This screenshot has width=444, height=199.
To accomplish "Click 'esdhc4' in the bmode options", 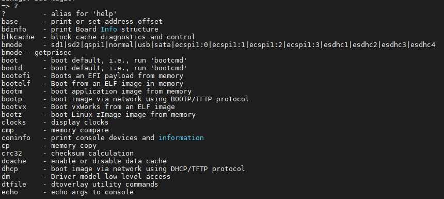I will pos(423,45).
